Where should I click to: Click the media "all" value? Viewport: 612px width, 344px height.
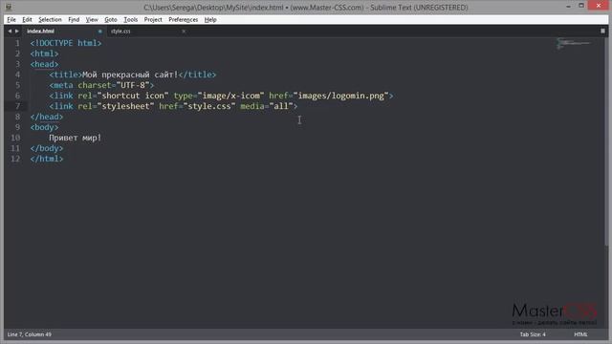pos(281,106)
